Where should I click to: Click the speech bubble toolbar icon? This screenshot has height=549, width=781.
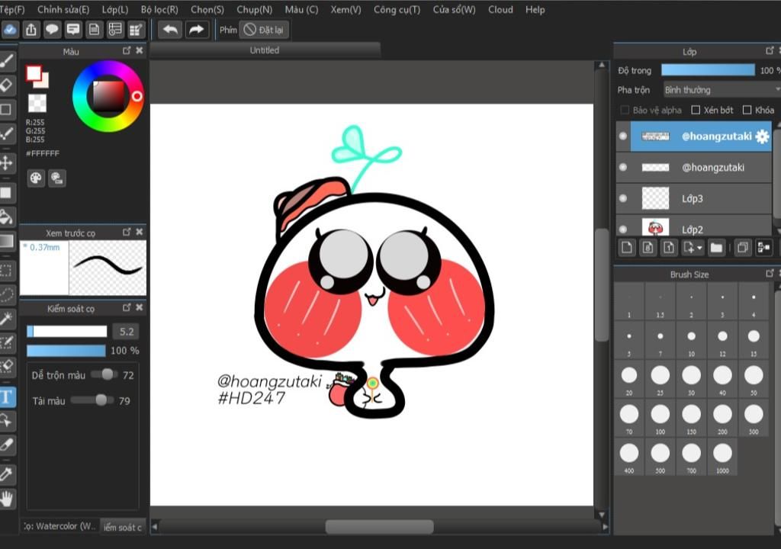coord(52,30)
